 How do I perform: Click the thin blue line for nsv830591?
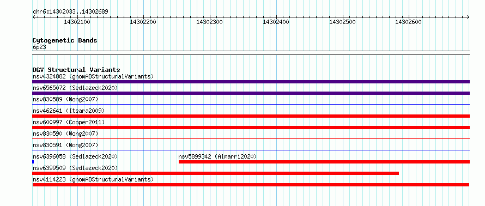(x=251, y=150)
